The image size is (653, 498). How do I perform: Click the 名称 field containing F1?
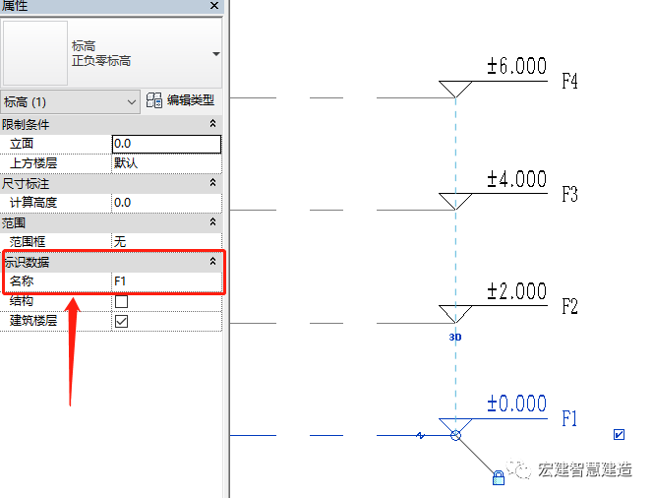coord(166,281)
